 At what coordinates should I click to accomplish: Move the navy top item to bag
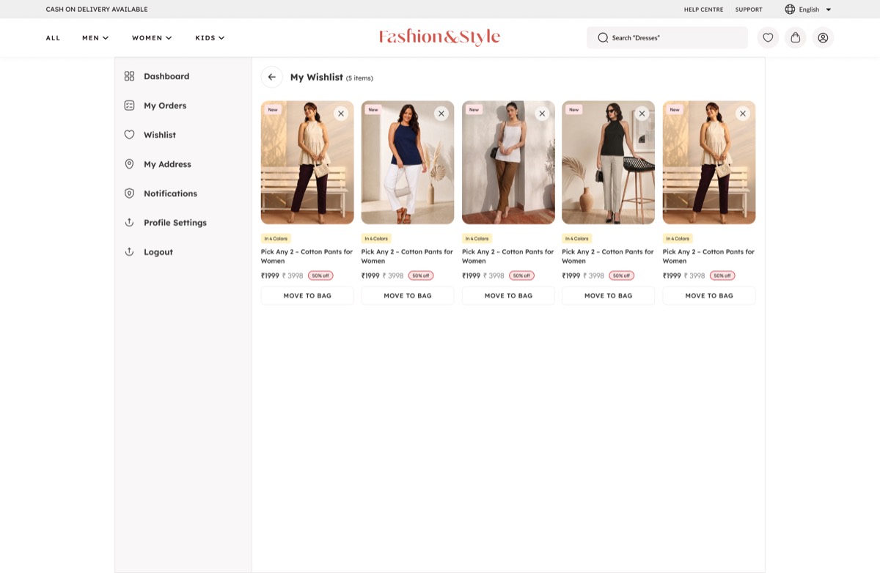click(408, 295)
